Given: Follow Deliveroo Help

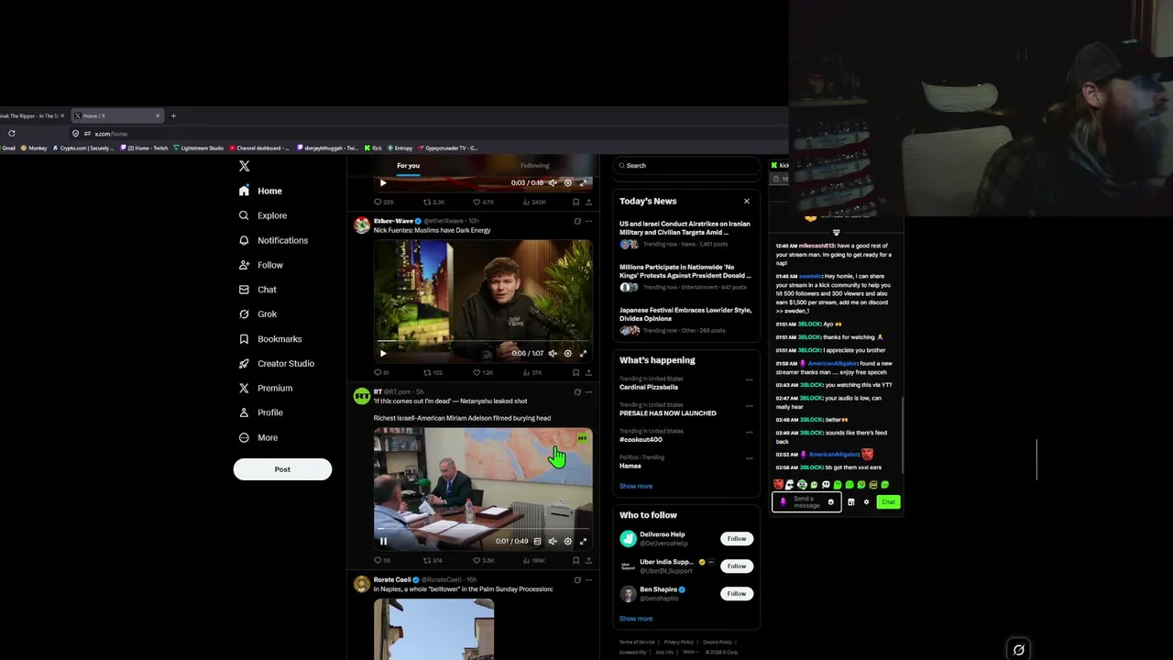Looking at the screenshot, I should tap(737, 539).
